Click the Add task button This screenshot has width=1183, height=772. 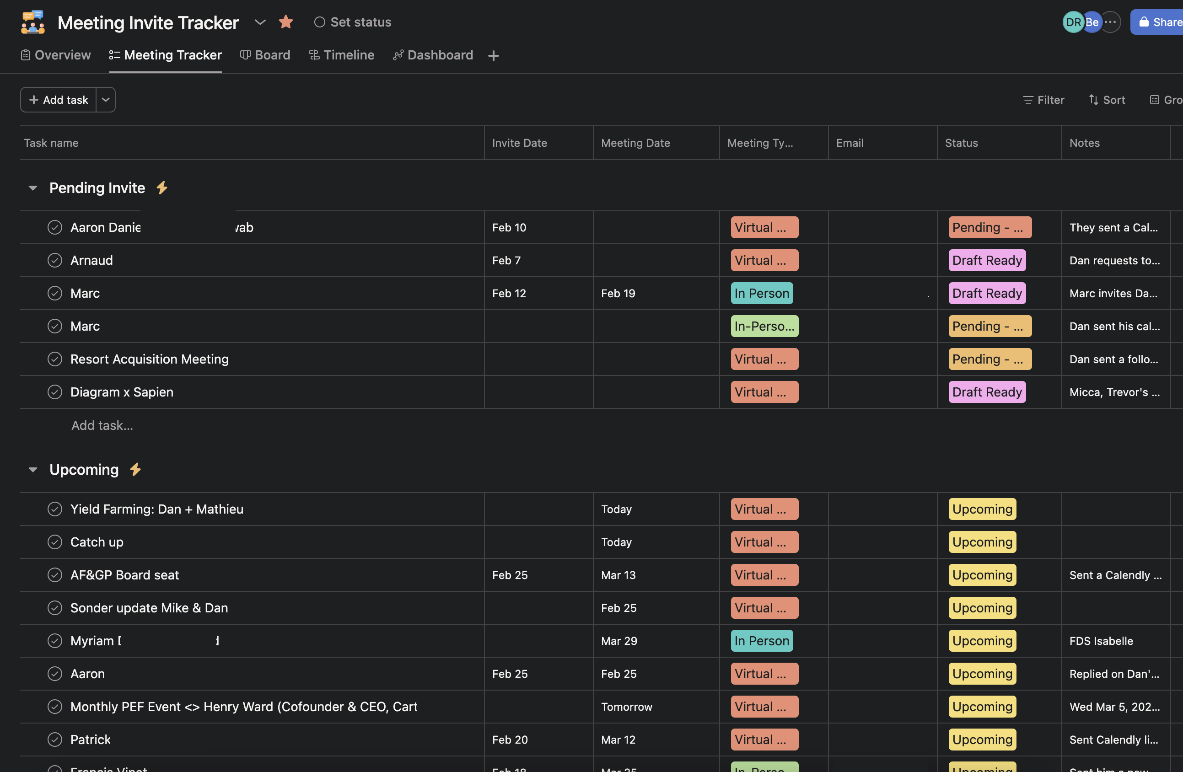tap(59, 100)
